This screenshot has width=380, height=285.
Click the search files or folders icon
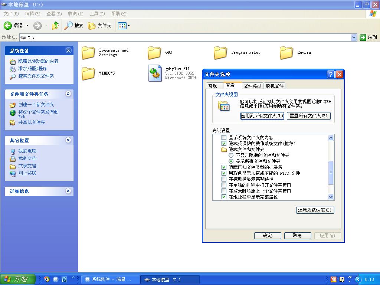pos(13,76)
